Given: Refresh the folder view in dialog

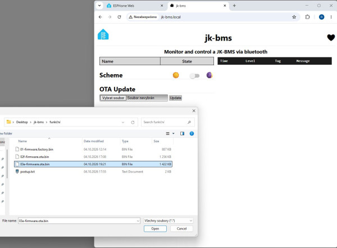Looking at the screenshot, I should click(133, 122).
